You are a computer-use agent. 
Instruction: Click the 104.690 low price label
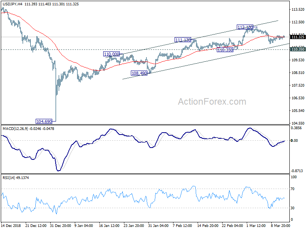pos(44,122)
